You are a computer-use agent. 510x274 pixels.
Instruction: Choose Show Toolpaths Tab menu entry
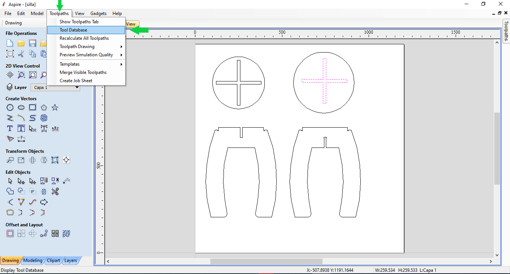coord(86,22)
